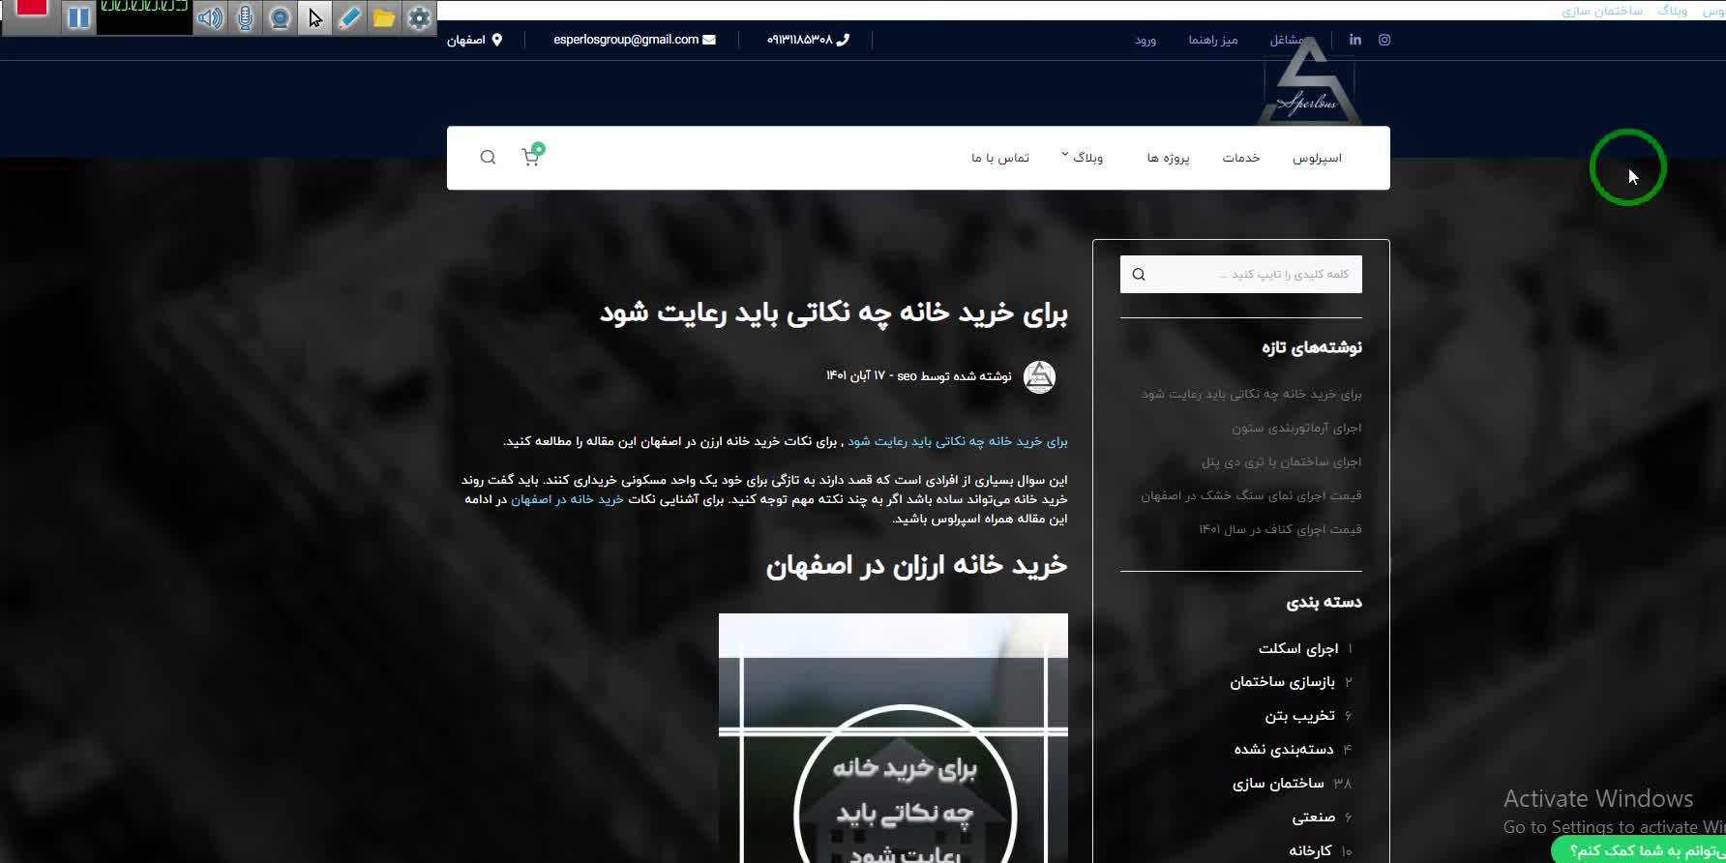Toggle recorder speaker audio
The image size is (1726, 863).
[210, 17]
